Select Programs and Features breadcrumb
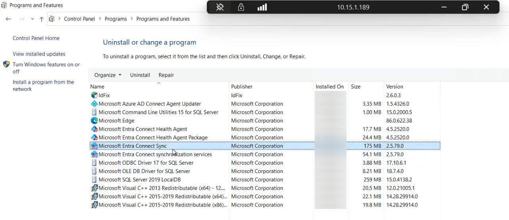This screenshot has height=220, width=509. (x=163, y=19)
